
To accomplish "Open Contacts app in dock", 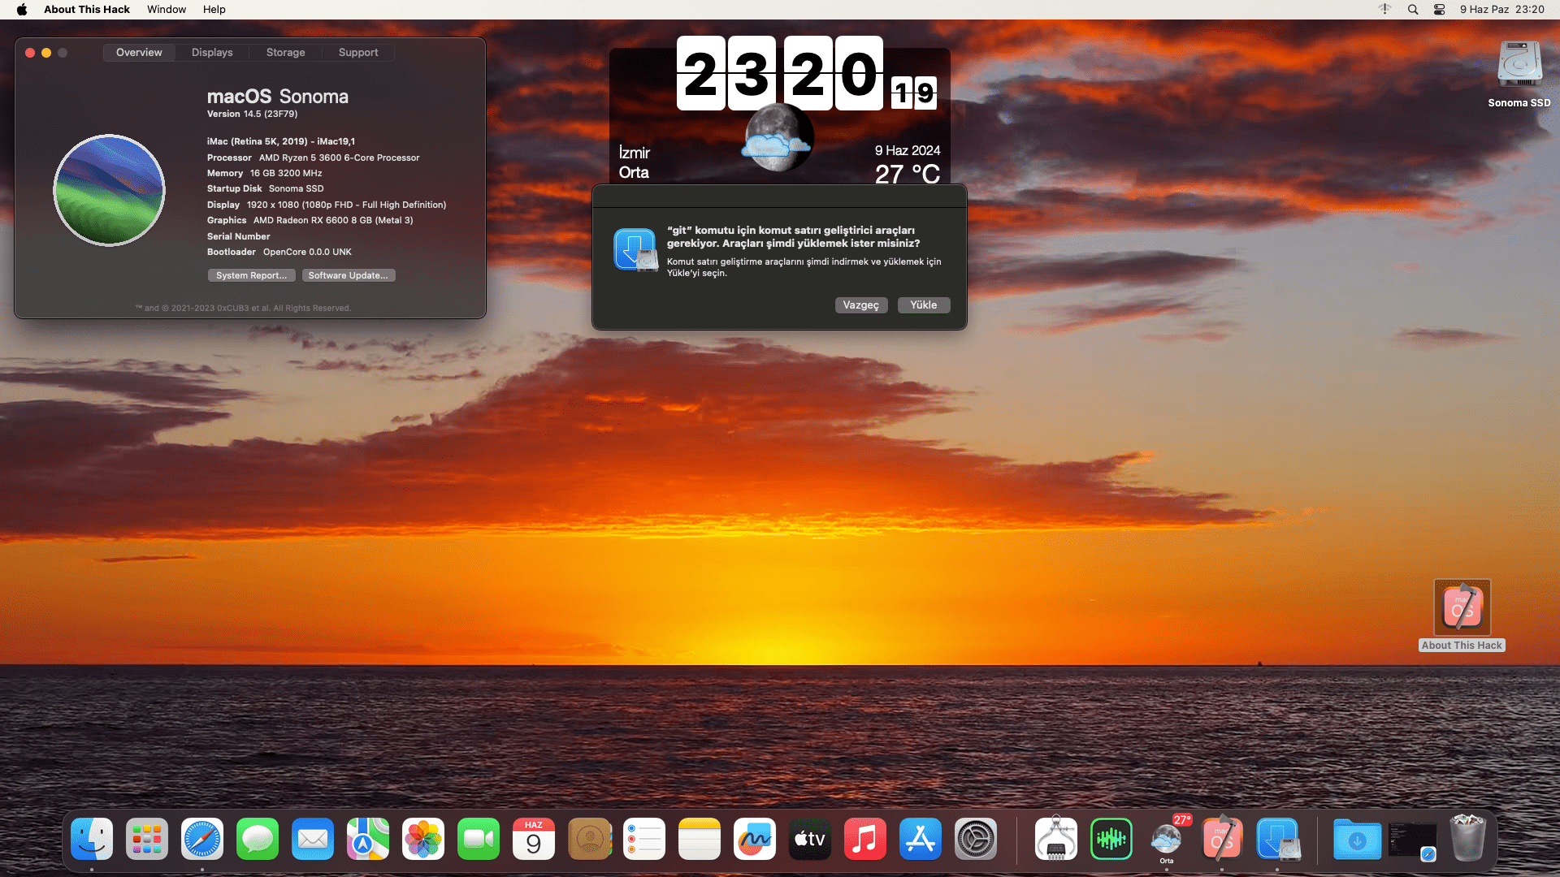I will 589,839.
